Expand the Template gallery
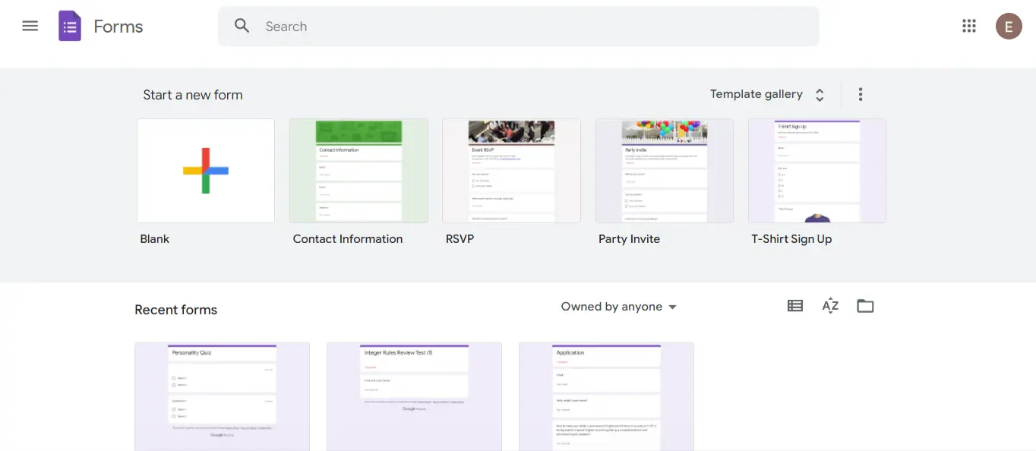The width and height of the screenshot is (1036, 451). point(767,94)
